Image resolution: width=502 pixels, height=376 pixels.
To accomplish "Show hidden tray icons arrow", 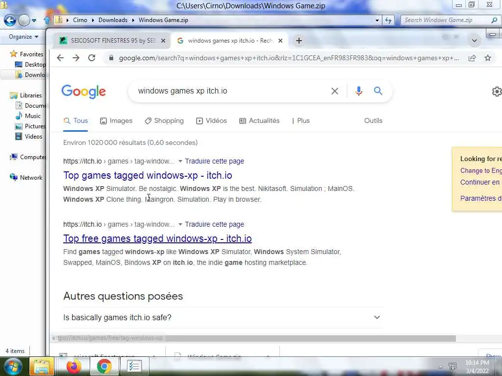I will click(x=441, y=367).
